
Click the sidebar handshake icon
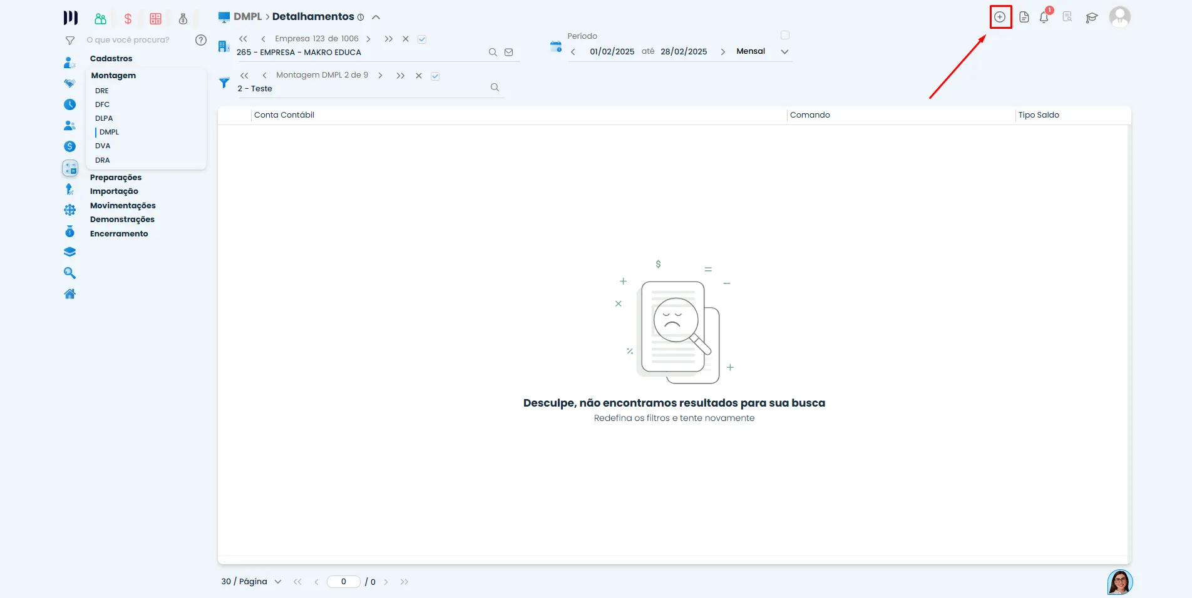[x=69, y=83]
